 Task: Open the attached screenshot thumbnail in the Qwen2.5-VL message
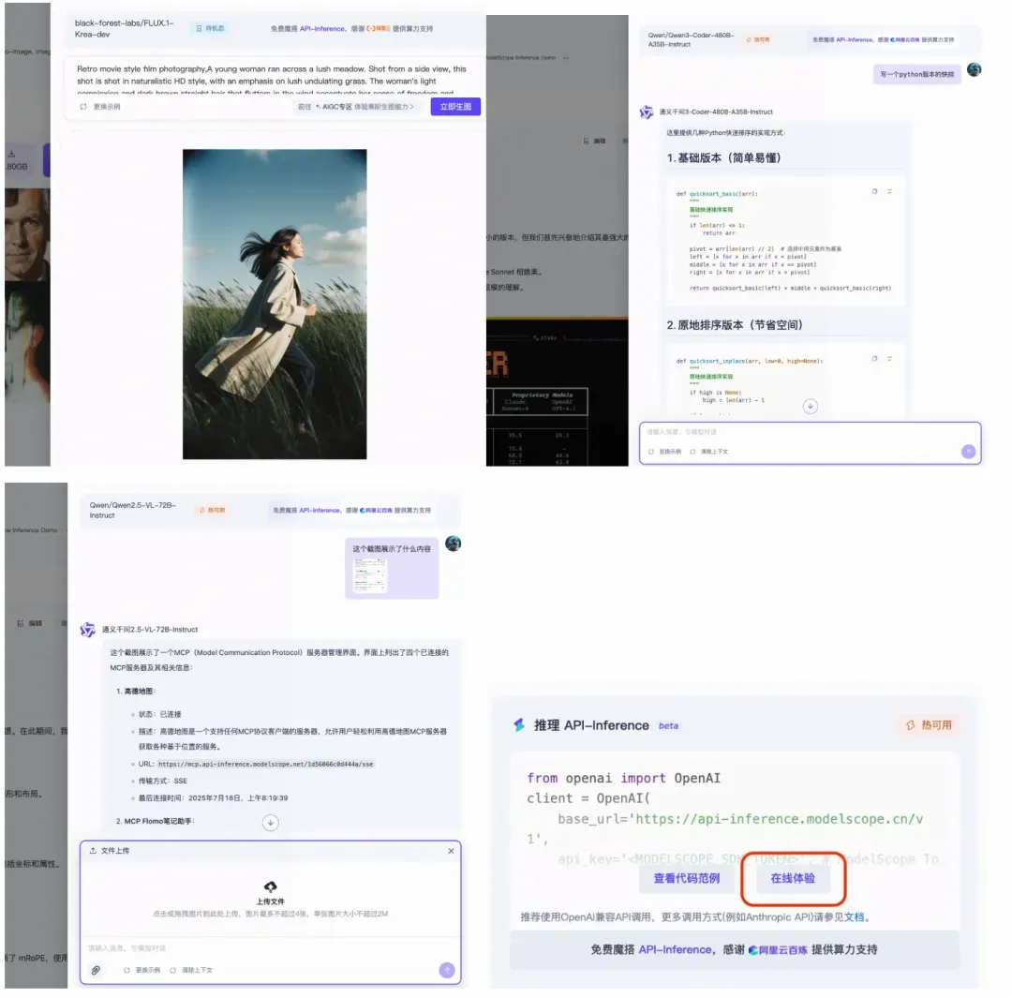370,574
